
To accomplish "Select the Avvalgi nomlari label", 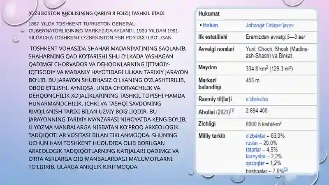I will click(x=216, y=49).
